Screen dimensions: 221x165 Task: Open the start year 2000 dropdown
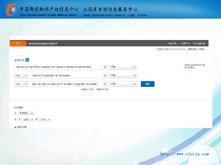(x=32, y=119)
